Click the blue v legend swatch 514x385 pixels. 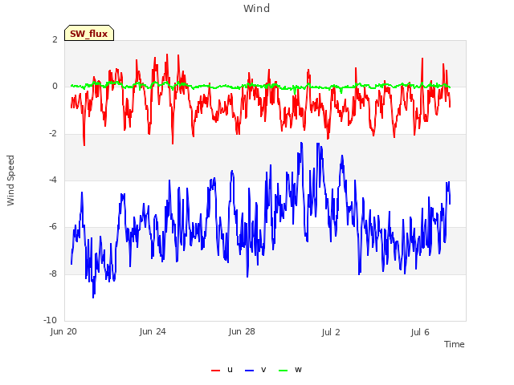click(249, 371)
